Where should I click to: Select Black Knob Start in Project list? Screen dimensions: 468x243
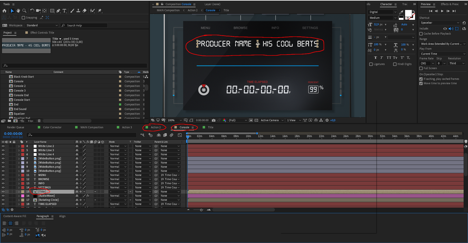pos(24,77)
